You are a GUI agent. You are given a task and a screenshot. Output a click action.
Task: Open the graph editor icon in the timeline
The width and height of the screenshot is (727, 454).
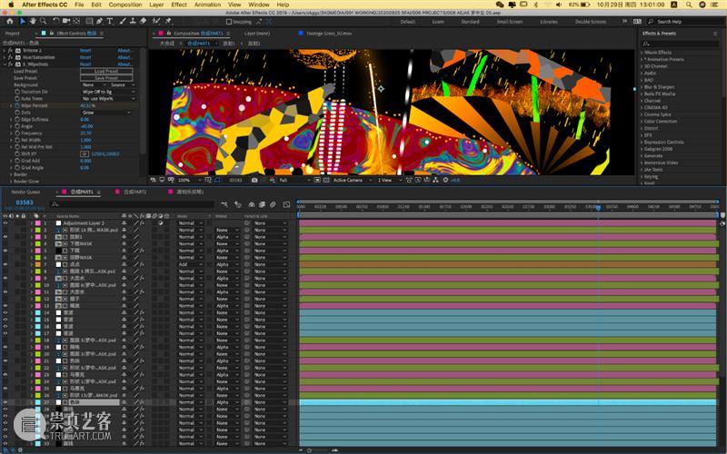[286, 204]
